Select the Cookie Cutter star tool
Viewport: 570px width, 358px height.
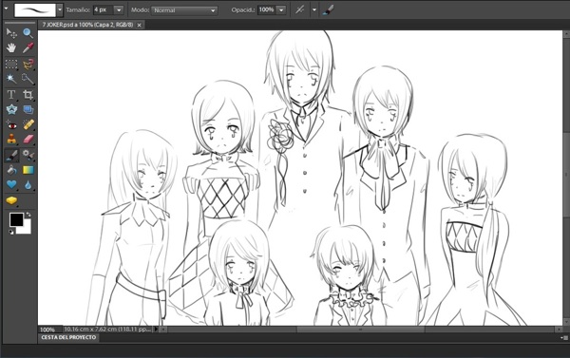pyautogui.click(x=11, y=109)
